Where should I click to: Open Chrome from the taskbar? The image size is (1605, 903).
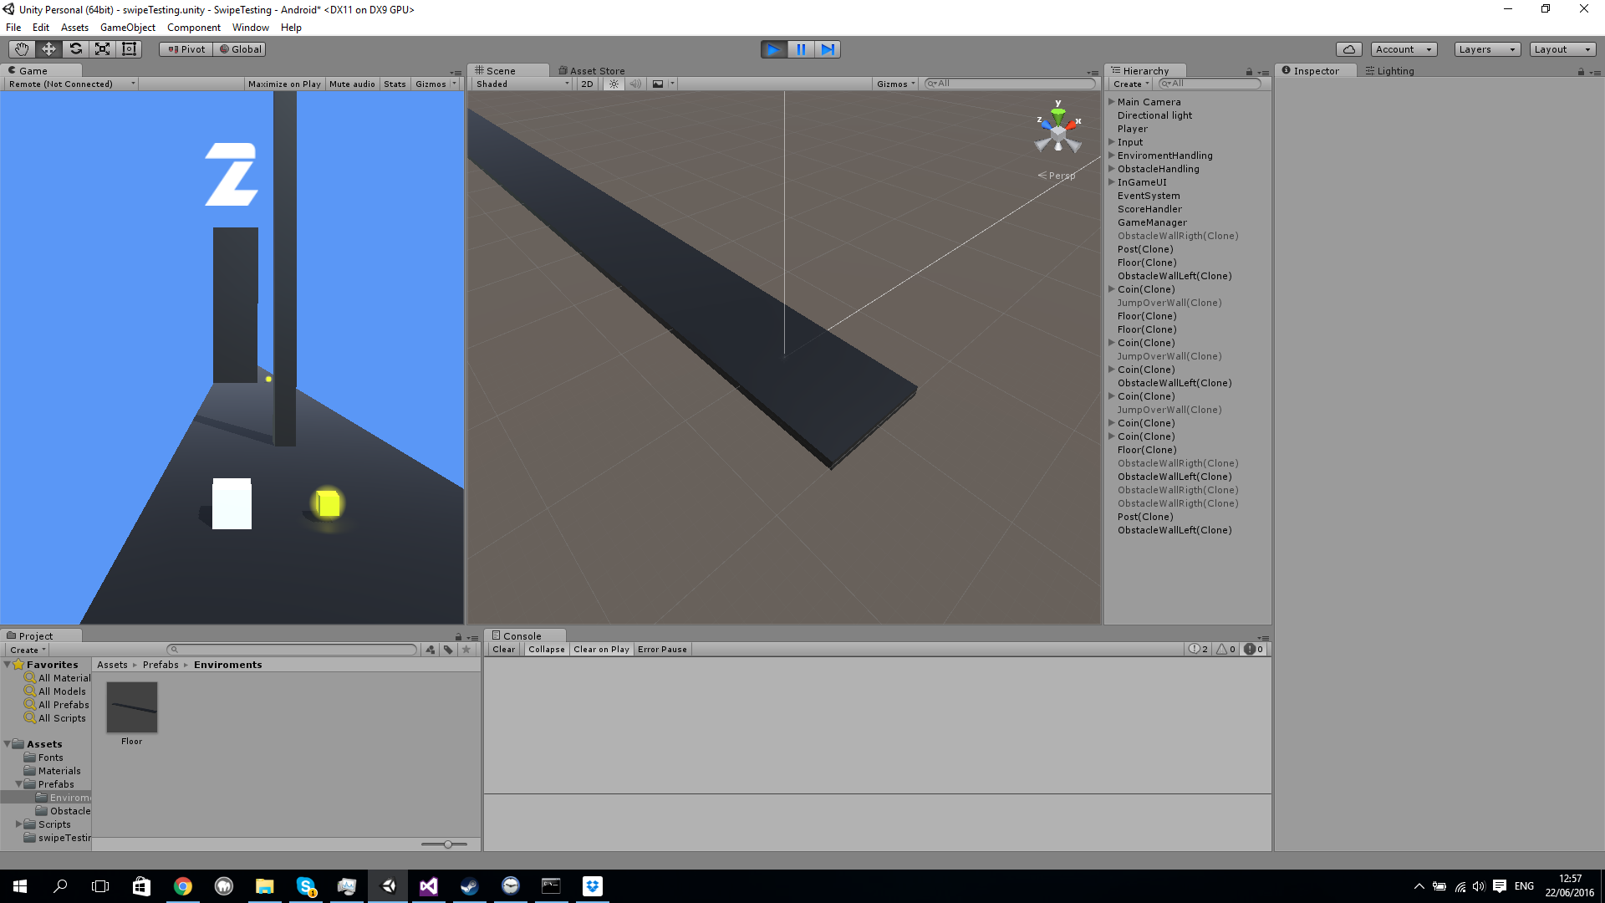coord(182,886)
